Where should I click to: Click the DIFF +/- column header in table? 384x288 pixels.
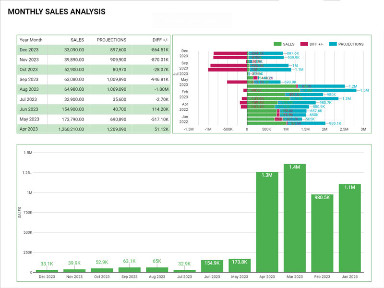click(159, 40)
